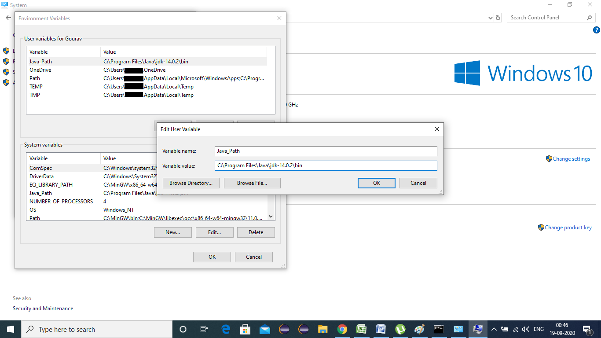Open Microsoft Store from the taskbar
Image resolution: width=601 pixels, height=338 pixels.
click(x=246, y=329)
